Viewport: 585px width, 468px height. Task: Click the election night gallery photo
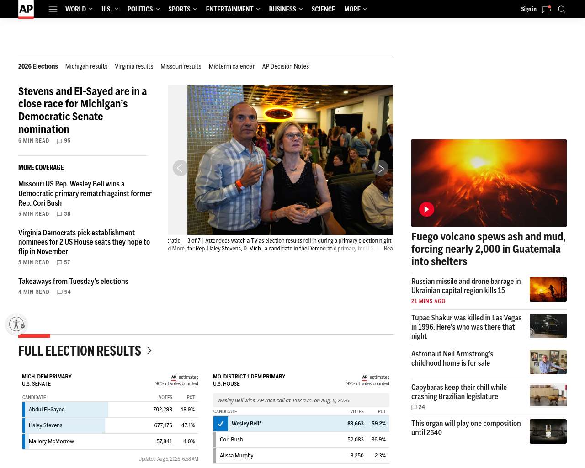(290, 160)
